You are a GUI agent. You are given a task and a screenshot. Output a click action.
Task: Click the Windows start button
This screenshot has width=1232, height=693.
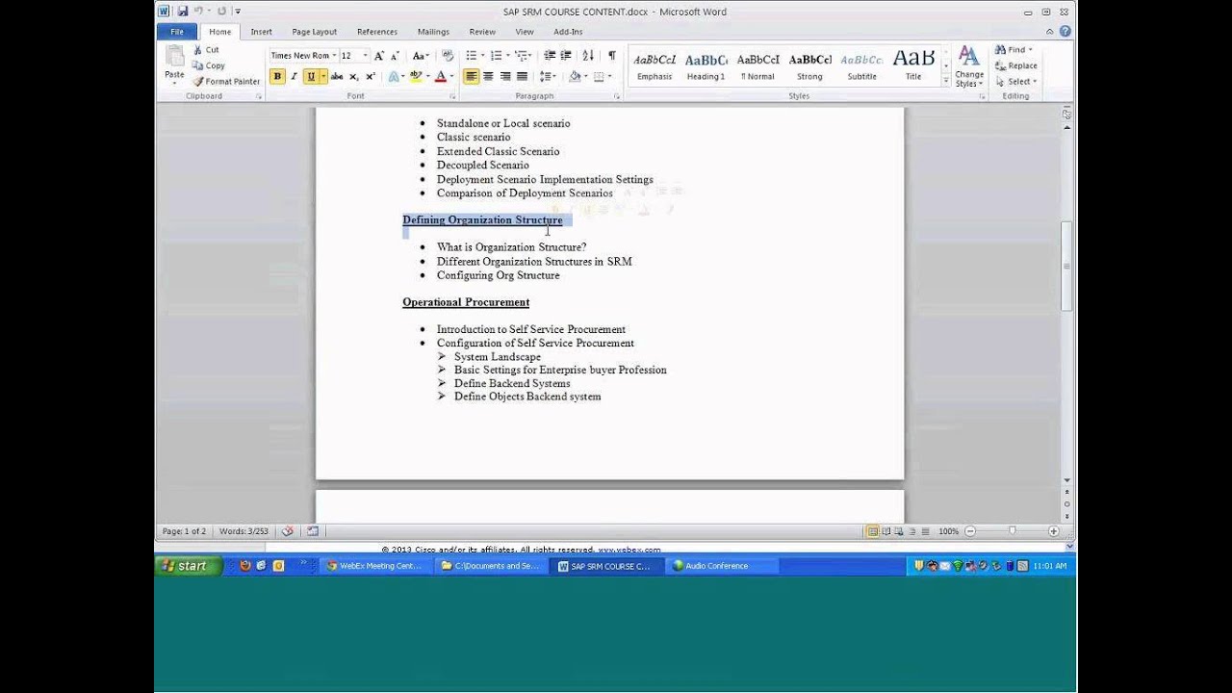(x=189, y=566)
